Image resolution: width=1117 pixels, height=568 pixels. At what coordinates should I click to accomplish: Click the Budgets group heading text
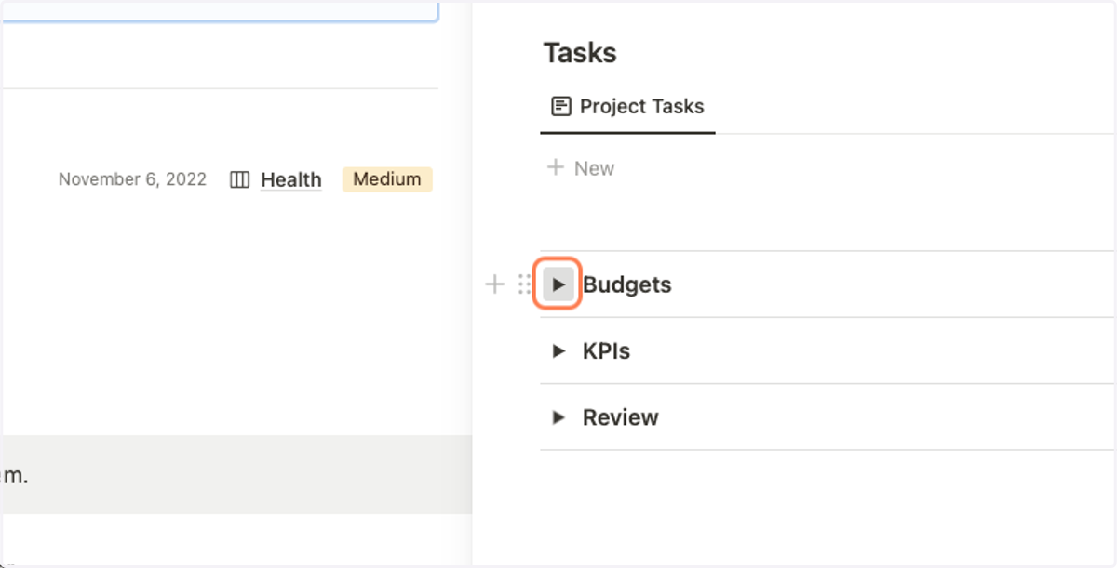(x=627, y=284)
